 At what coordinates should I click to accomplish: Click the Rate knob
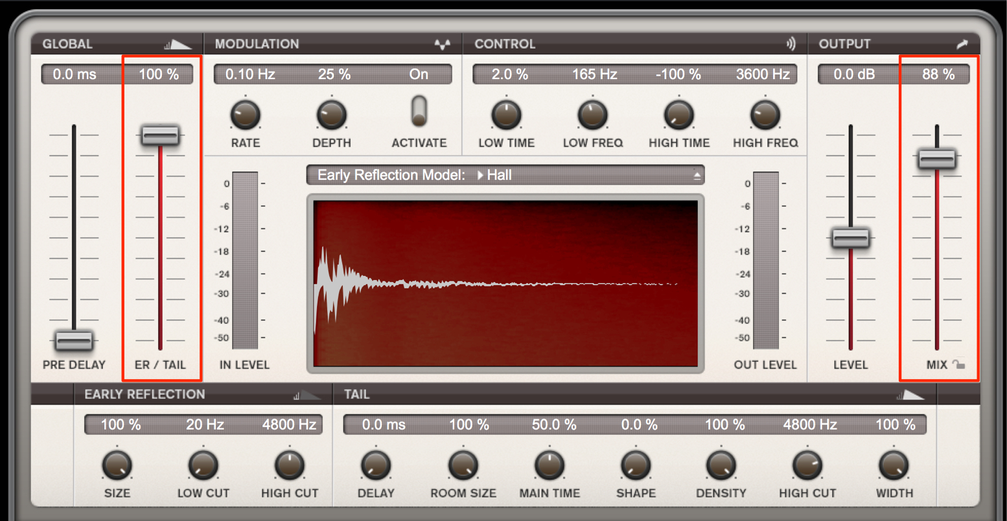pos(246,115)
